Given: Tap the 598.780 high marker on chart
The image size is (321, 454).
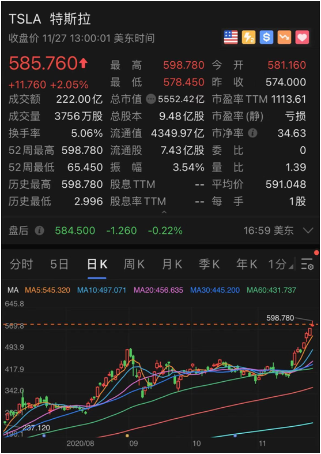Looking at the screenshot, I should (x=280, y=318).
